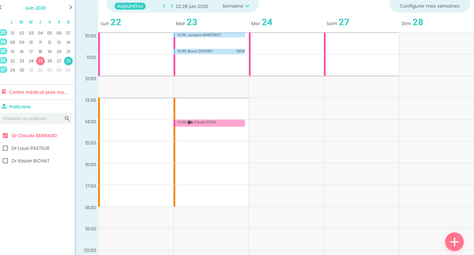Uncheck the Dr Claude BERNARD checkbox
This screenshot has height=255, width=474.
click(5, 136)
